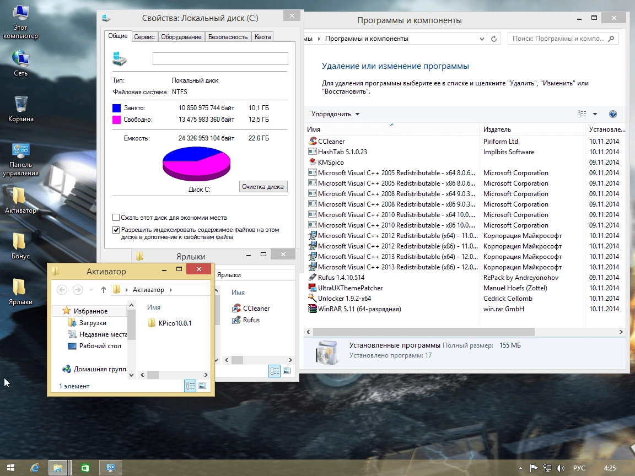
Task: Select CCleaner shortcut in Ярлыки window
Action: click(x=251, y=309)
